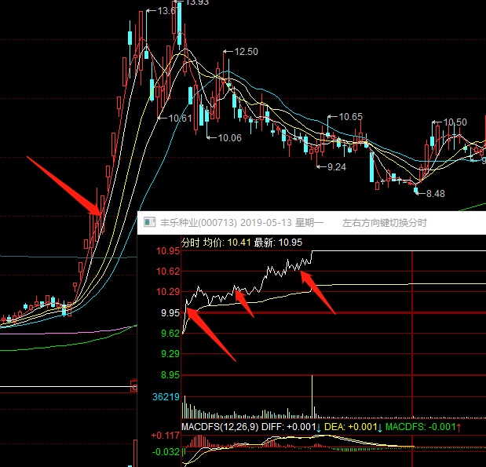The image size is (486, 467).
Task: Click the 9.62 price axis label
Action: (170, 334)
